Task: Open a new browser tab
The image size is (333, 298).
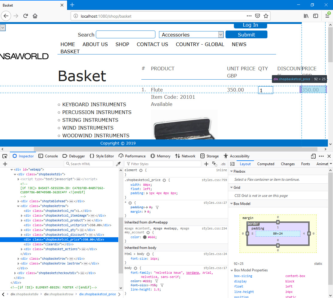Action: click(x=72, y=5)
